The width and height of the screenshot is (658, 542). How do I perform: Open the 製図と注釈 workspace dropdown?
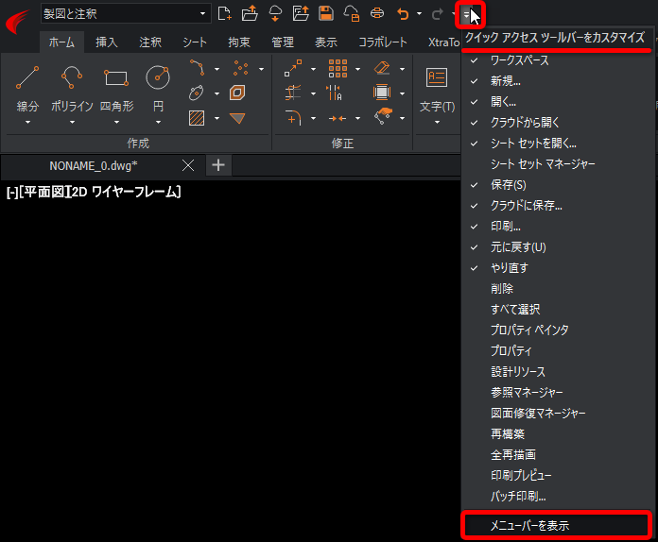pos(126,14)
